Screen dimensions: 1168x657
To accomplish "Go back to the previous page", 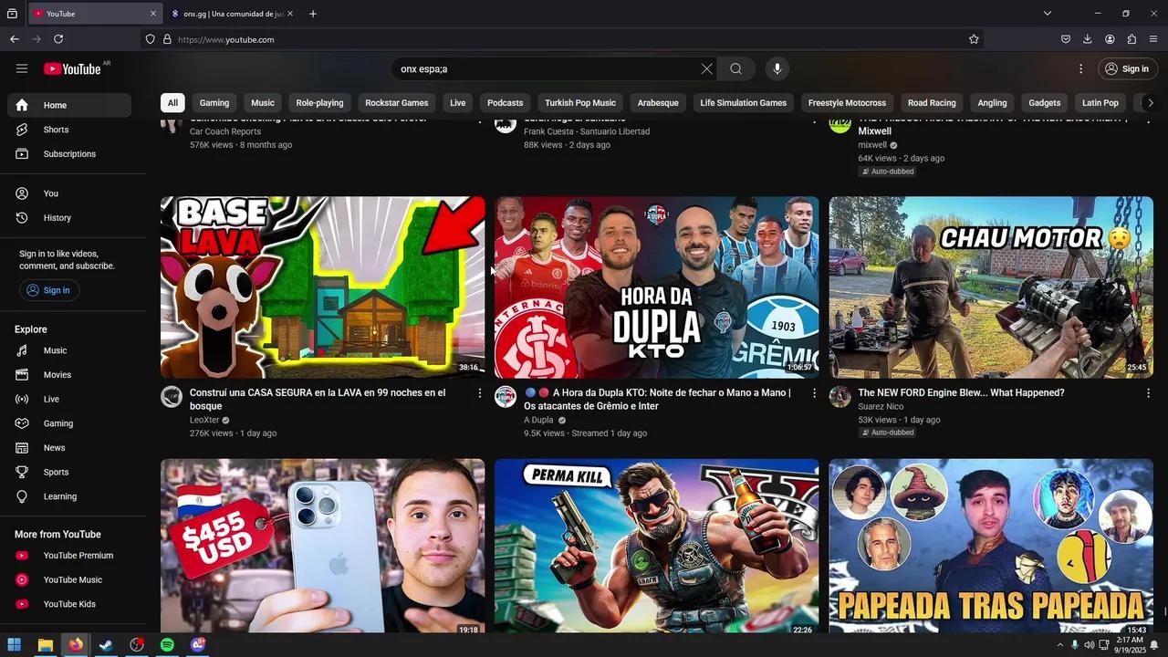I will pos(15,39).
